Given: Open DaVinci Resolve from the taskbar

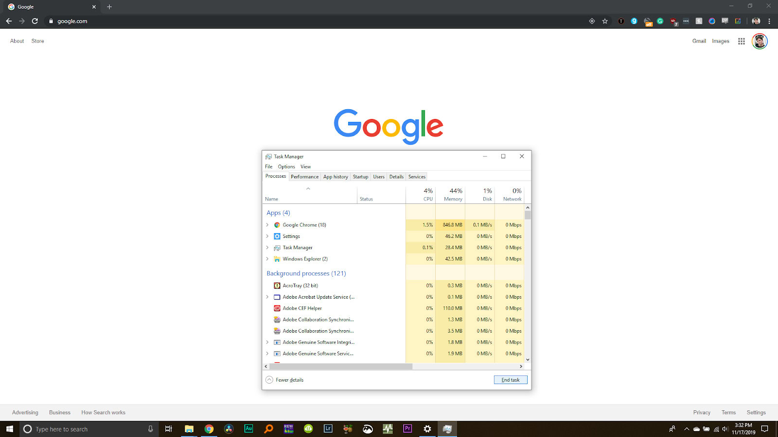Looking at the screenshot, I should point(229,429).
